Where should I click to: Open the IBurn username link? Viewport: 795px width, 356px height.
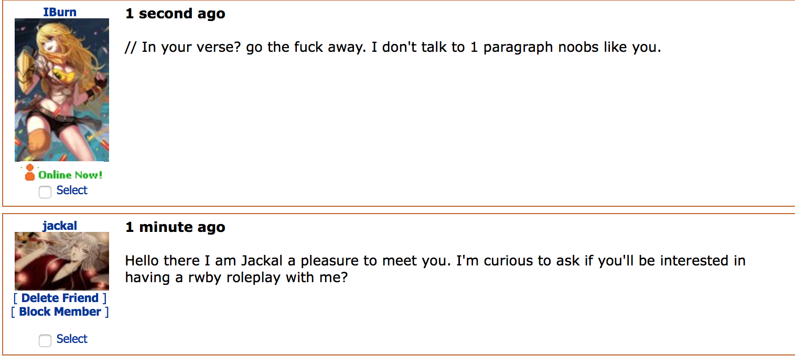pos(60,12)
